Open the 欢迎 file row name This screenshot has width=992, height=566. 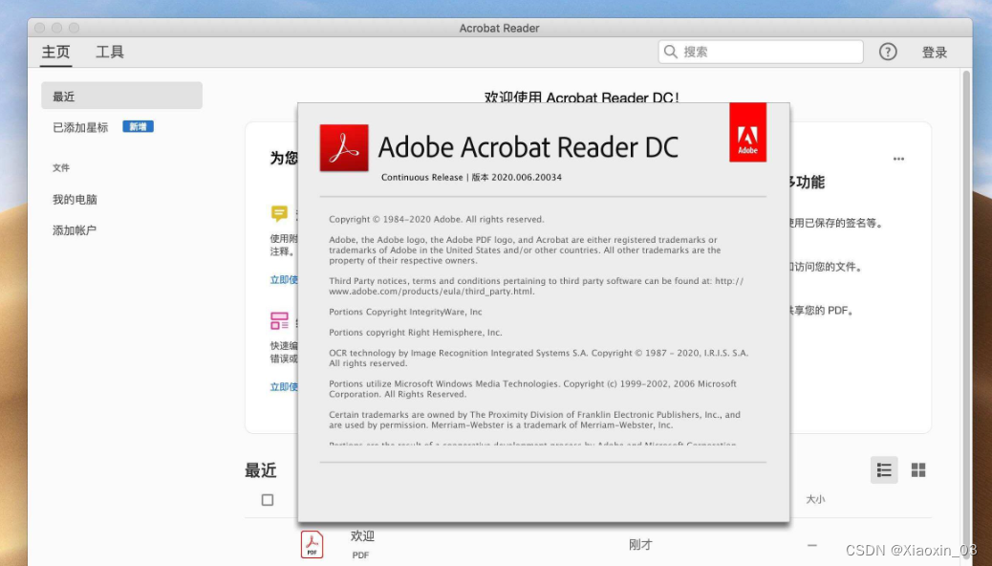[362, 536]
